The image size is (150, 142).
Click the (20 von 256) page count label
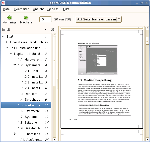[62, 19]
